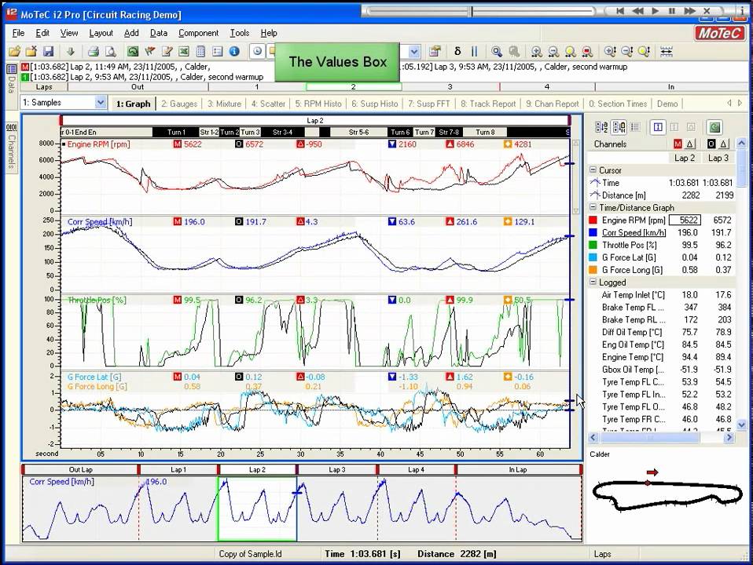This screenshot has width=753, height=565.
Task: Select Out Lap in the lap overview bar
Action: tap(80, 469)
